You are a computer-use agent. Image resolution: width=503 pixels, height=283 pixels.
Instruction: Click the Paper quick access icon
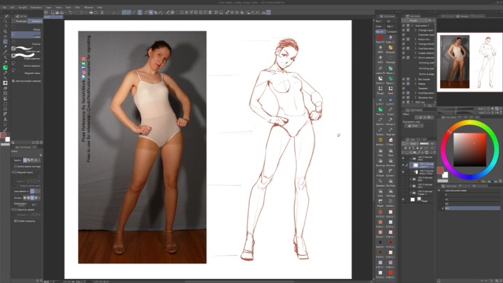[x=380, y=202]
